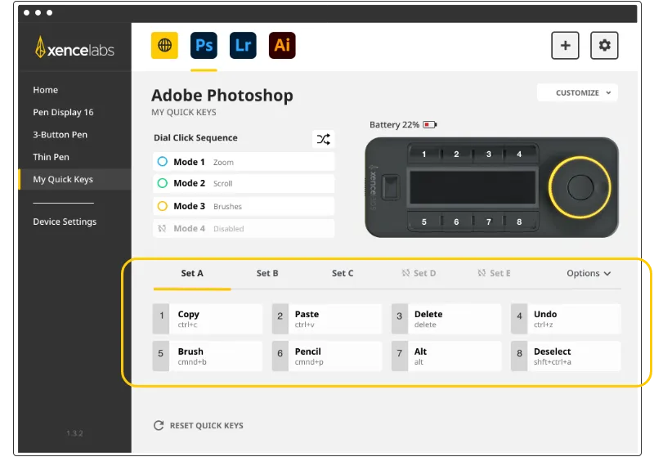The width and height of the screenshot is (654, 457).
Task: Expand the Customize dropdown
Action: (577, 93)
